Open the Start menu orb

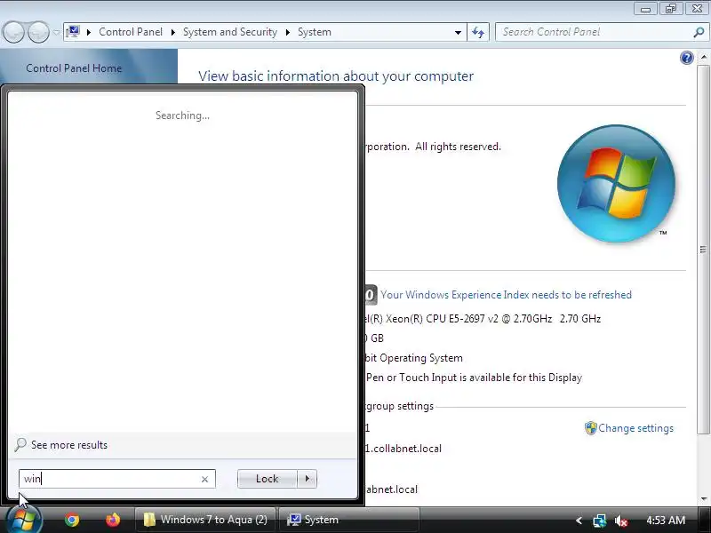coord(24,521)
